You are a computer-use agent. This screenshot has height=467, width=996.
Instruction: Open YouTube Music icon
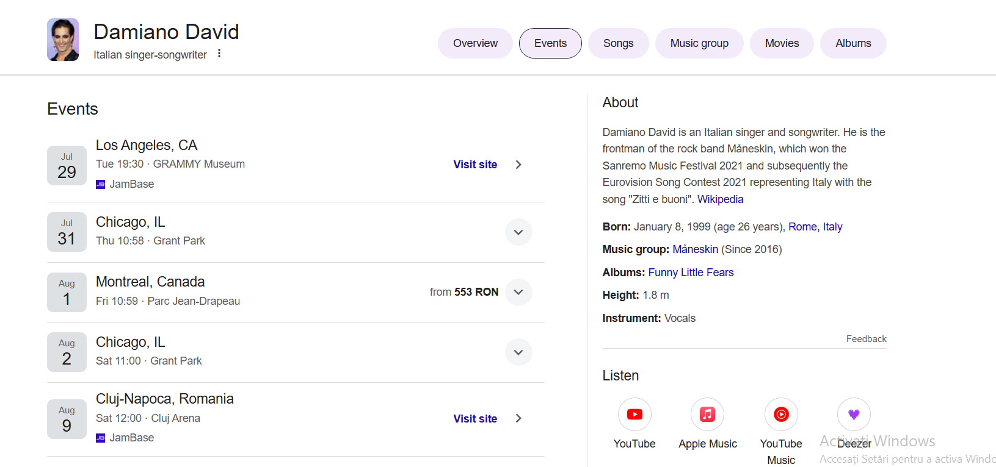(x=781, y=415)
